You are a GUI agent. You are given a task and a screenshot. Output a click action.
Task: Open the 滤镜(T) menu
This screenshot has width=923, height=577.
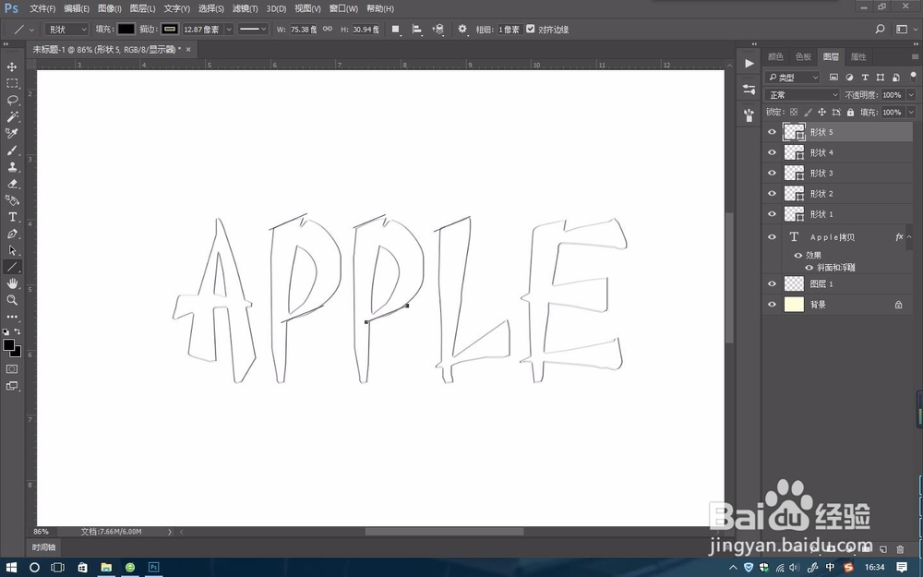pyautogui.click(x=245, y=9)
